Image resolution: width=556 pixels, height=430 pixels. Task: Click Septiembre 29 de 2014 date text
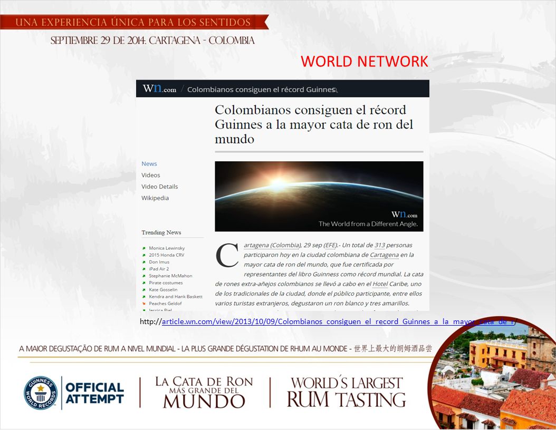click(x=152, y=41)
